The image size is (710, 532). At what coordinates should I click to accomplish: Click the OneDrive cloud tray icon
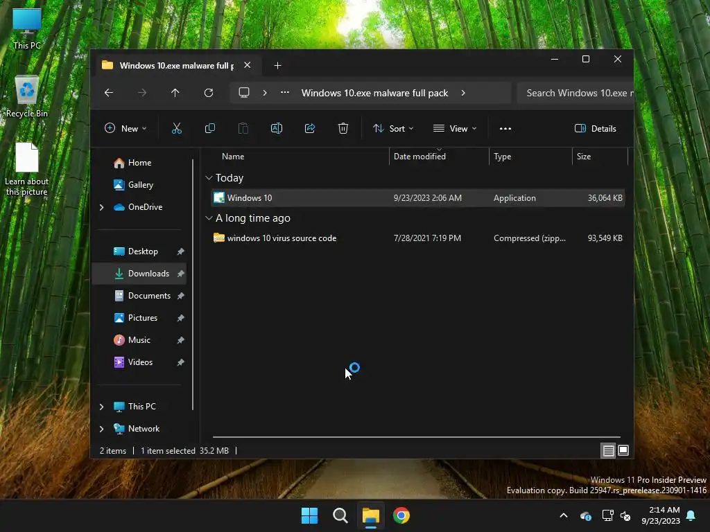click(585, 515)
